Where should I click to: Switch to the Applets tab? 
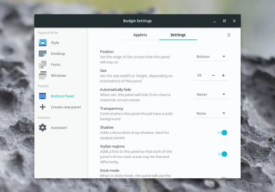point(140,35)
